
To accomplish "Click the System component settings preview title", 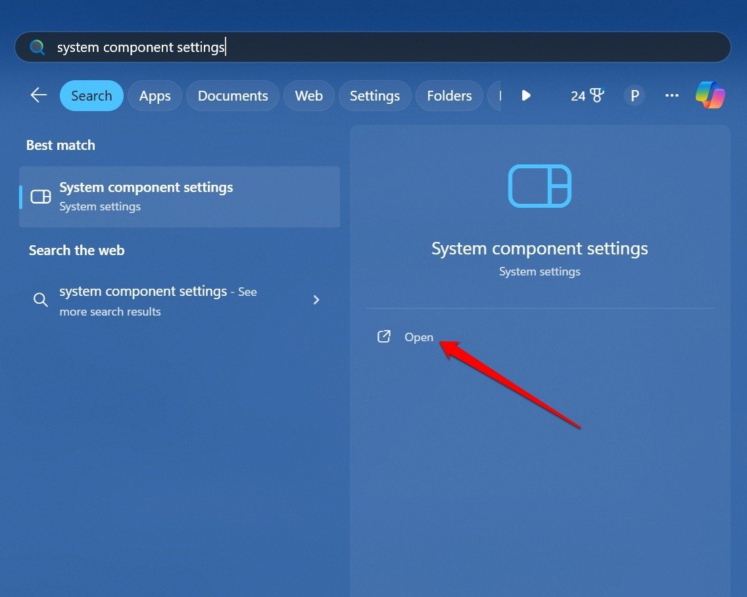I will tap(540, 249).
